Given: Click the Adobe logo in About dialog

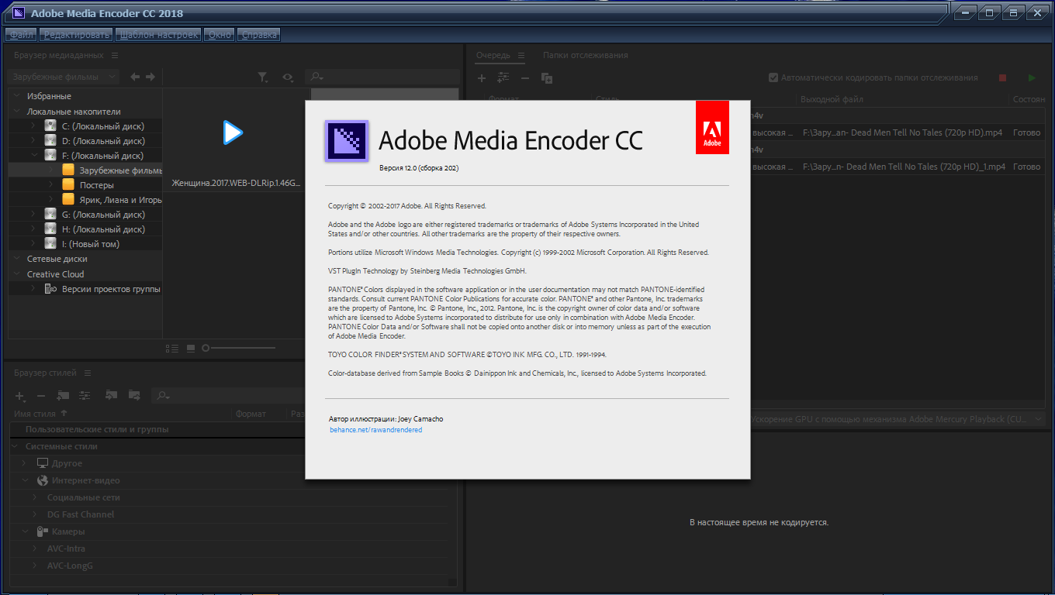Looking at the screenshot, I should [712, 128].
